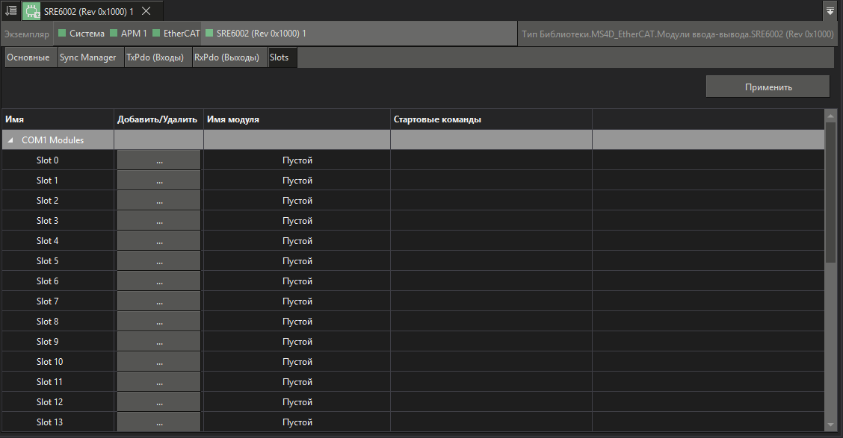Switch to the Sync Manager tab
The height and width of the screenshot is (438, 843).
tap(90, 57)
